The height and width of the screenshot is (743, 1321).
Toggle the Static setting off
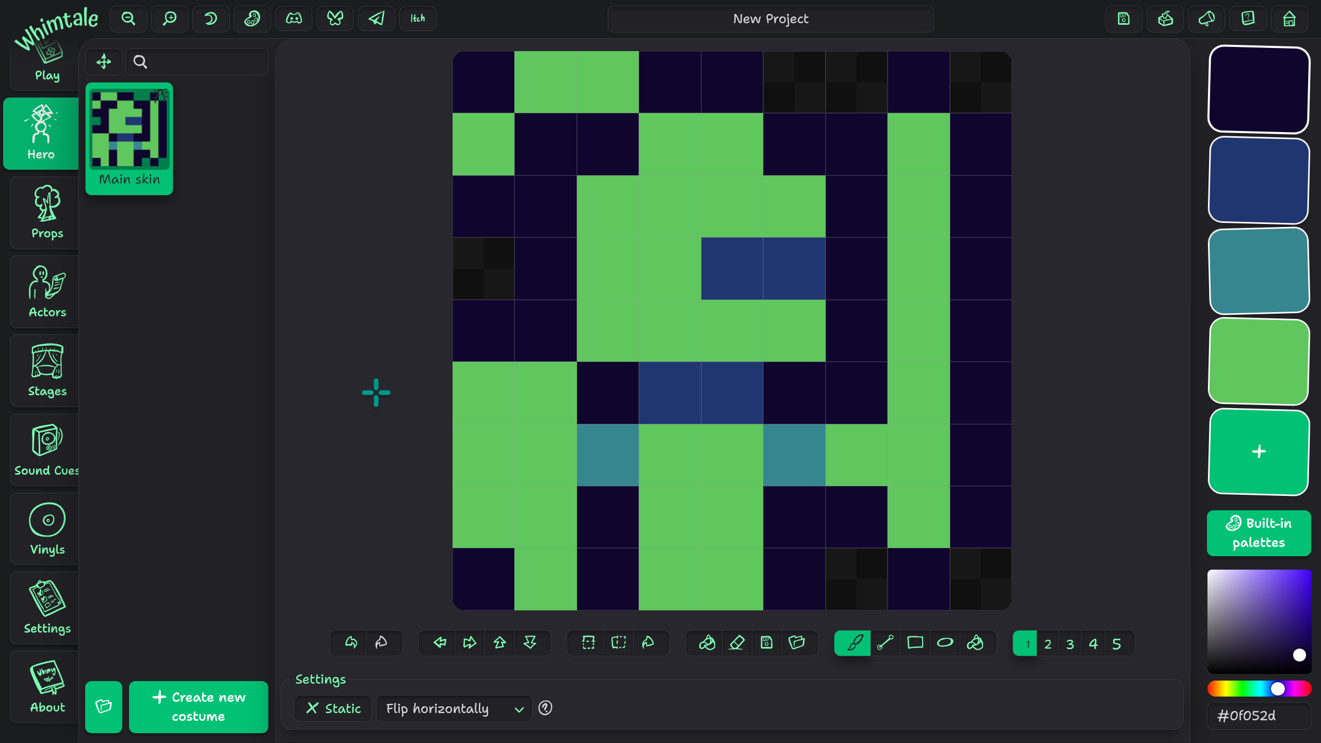(333, 708)
